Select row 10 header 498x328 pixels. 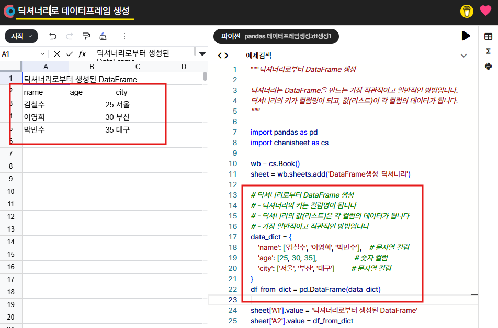11,192
